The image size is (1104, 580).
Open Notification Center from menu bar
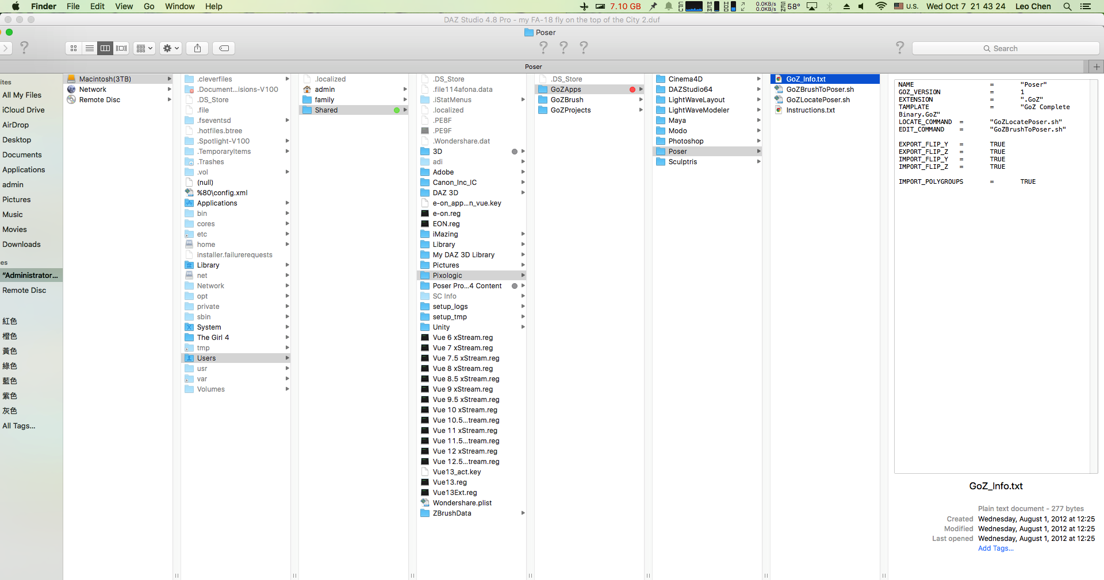point(1086,6)
